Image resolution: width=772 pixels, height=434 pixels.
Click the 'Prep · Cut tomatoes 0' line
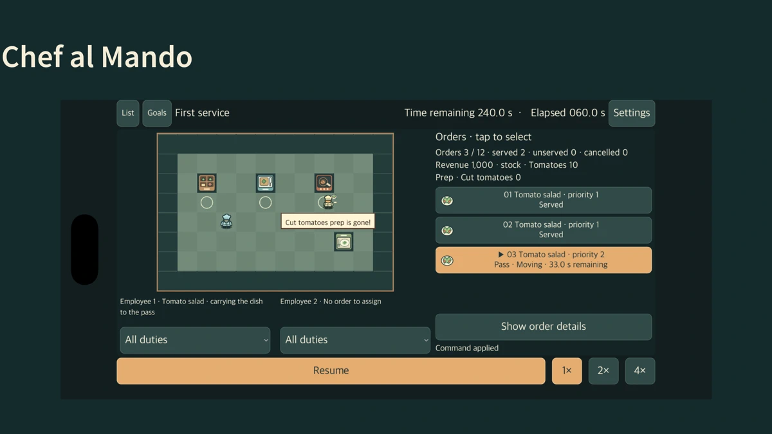tap(478, 177)
